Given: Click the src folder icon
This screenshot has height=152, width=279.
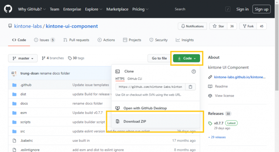Looking at the screenshot, I should click(14, 131).
